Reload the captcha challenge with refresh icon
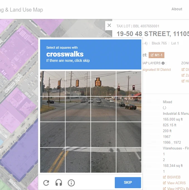 tap(46, 183)
